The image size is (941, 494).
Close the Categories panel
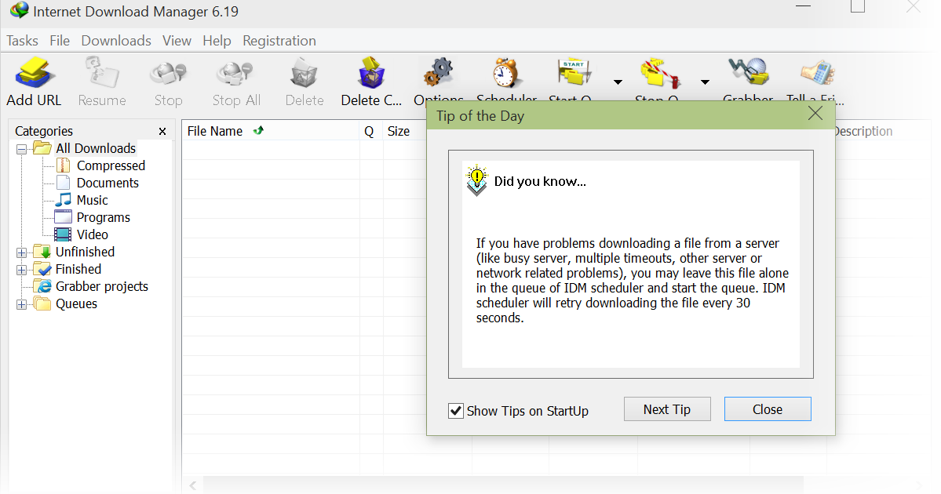click(162, 131)
